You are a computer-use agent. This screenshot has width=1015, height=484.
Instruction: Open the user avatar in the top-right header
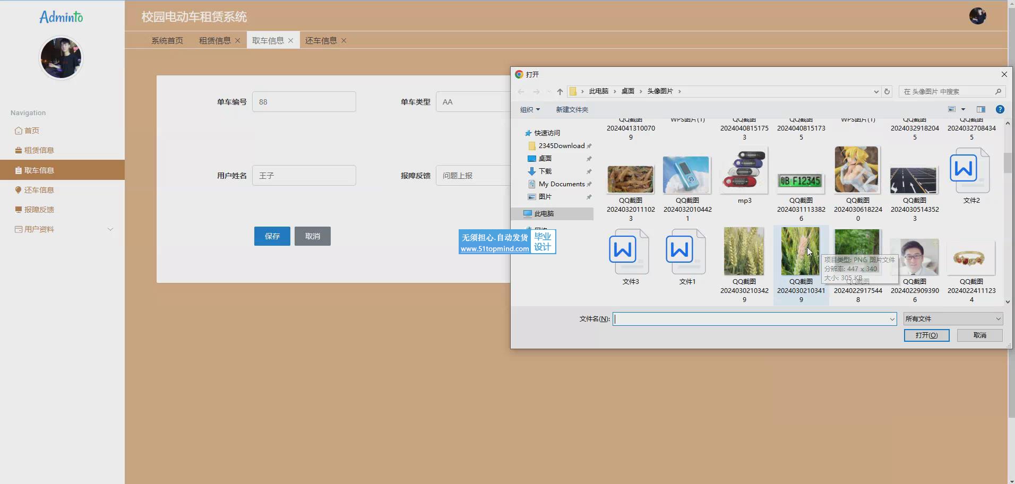click(977, 16)
